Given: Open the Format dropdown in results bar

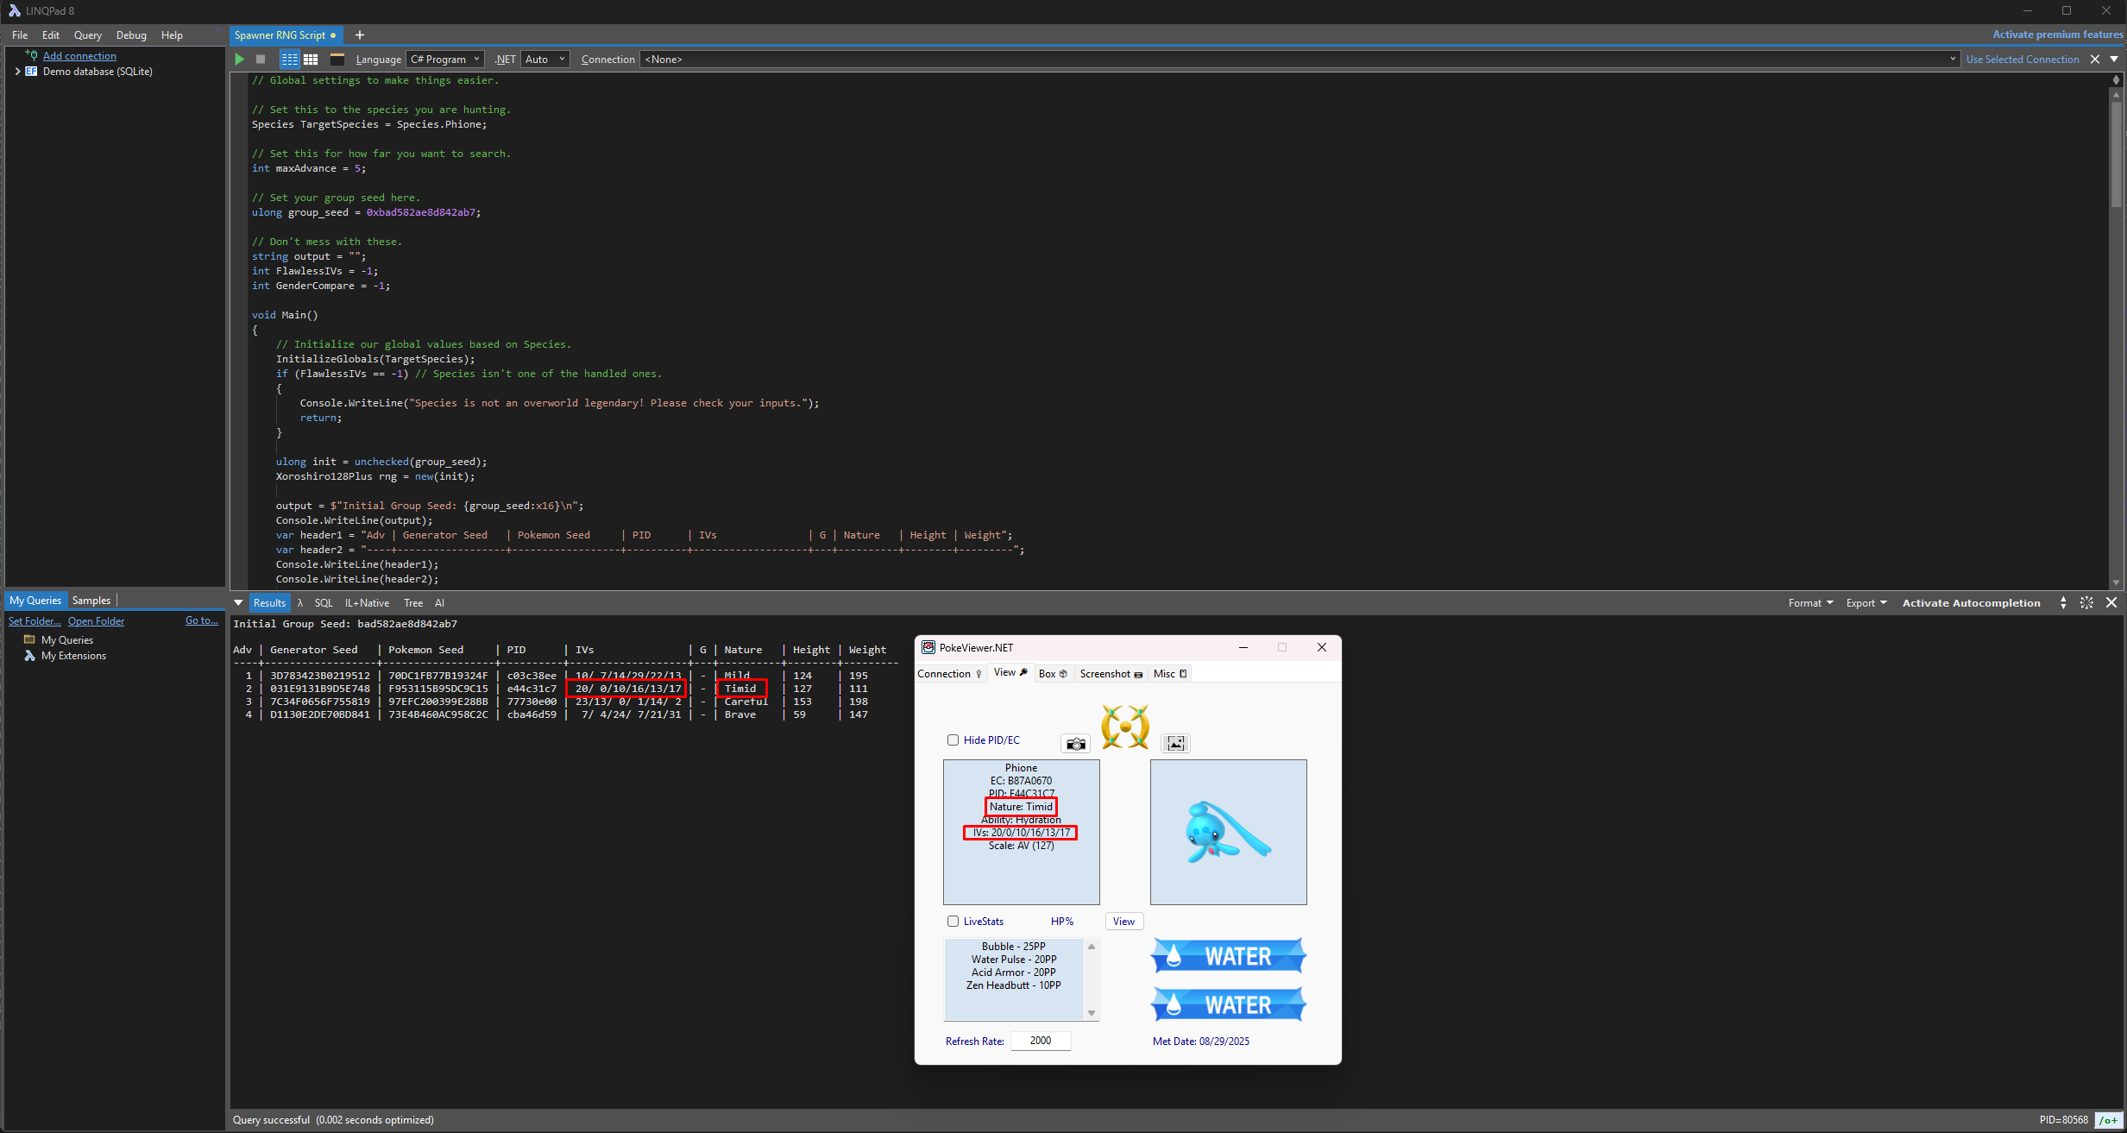Looking at the screenshot, I should 1810,603.
